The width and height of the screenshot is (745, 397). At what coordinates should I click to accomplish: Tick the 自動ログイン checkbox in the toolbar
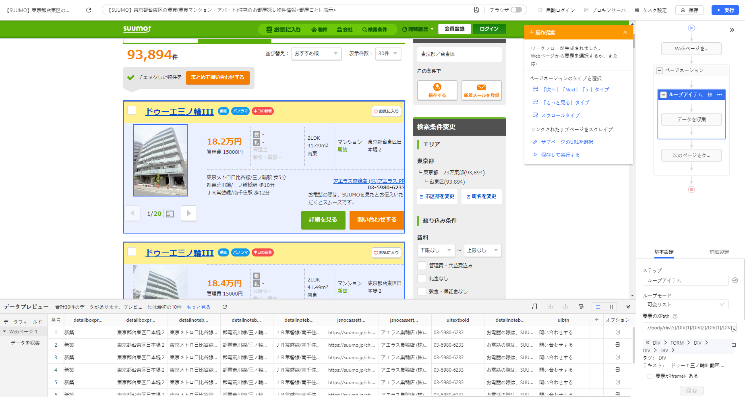(540, 10)
